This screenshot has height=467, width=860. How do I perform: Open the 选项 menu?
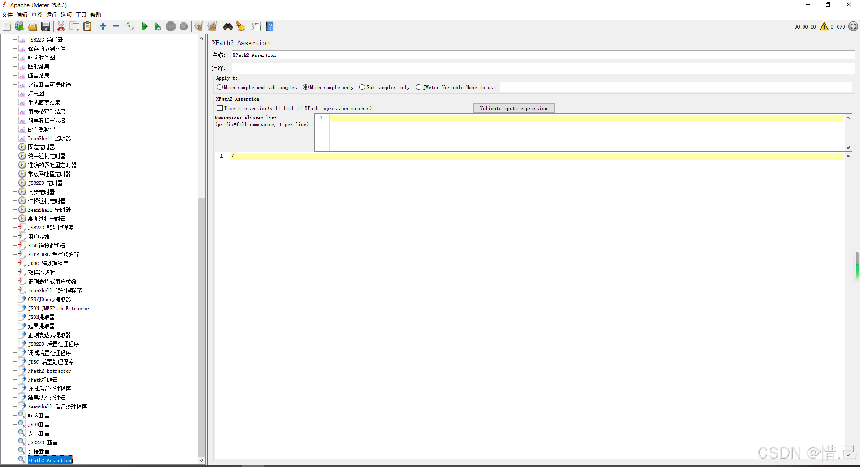66,15
